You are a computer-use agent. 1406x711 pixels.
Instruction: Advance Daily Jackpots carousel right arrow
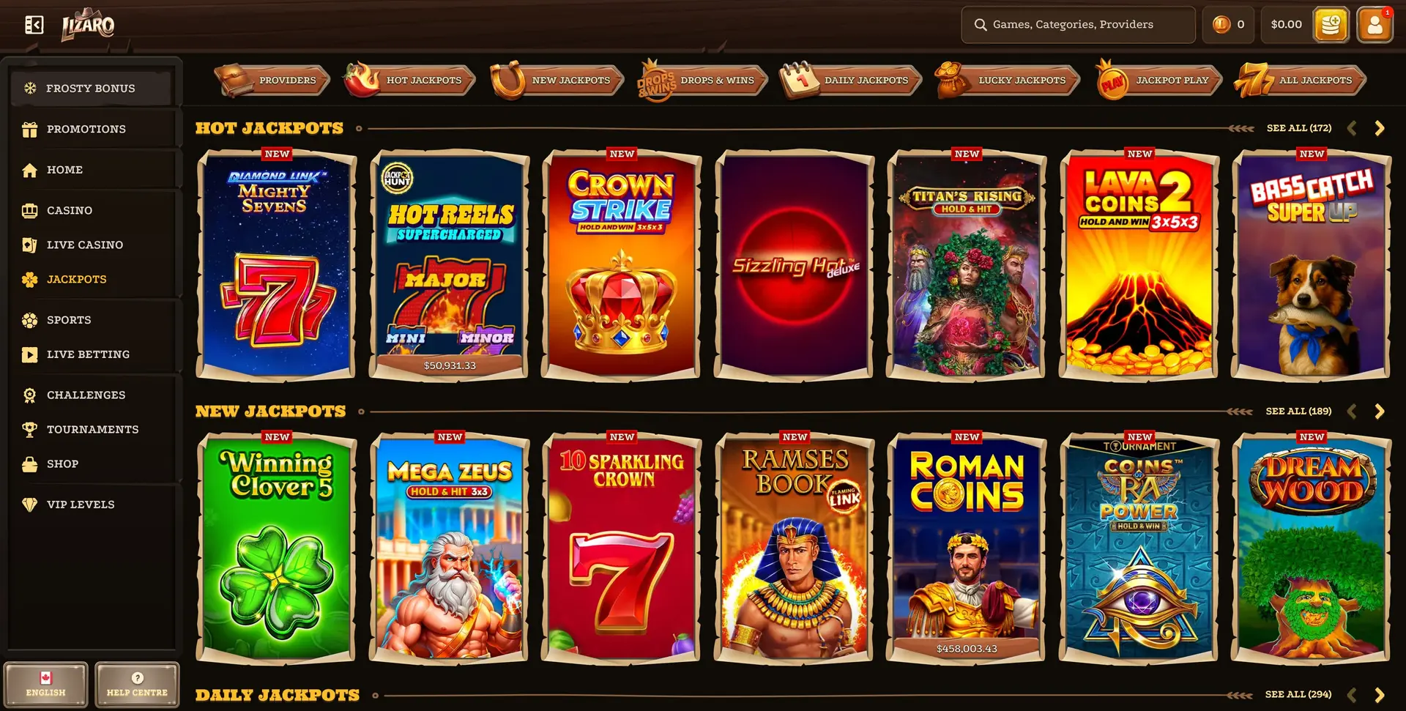(1380, 694)
